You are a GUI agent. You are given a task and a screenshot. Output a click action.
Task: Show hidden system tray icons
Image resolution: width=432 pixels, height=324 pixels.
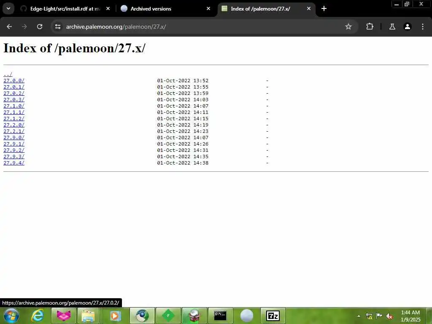(359, 316)
